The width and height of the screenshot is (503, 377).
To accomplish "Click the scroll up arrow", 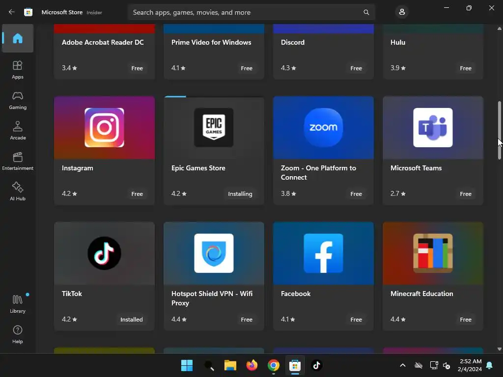I will tap(499, 28).
